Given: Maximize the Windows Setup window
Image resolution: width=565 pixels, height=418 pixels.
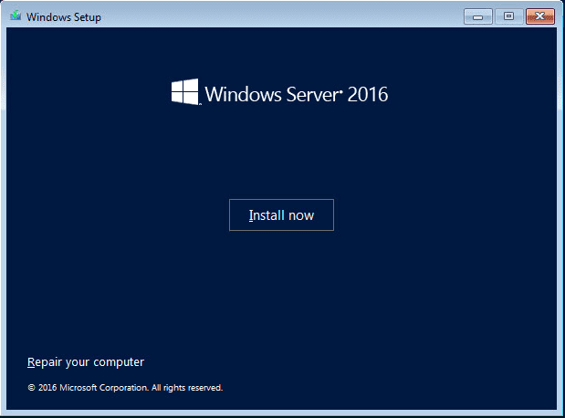Looking at the screenshot, I should click(508, 16).
